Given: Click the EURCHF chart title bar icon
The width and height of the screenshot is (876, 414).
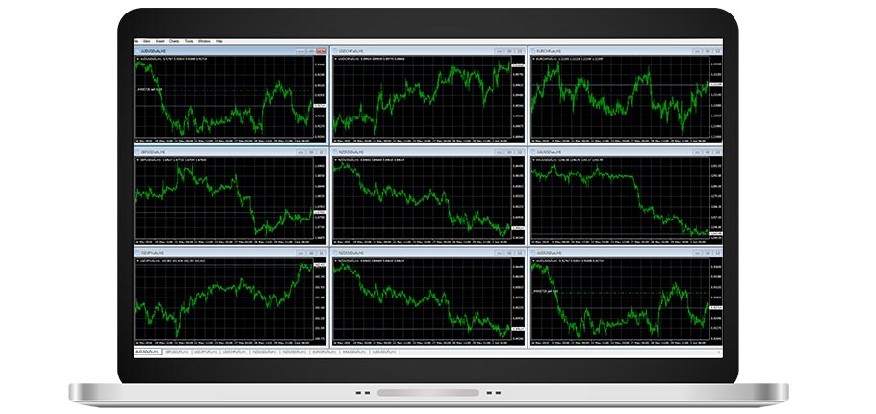Looking at the screenshot, I should [x=534, y=51].
